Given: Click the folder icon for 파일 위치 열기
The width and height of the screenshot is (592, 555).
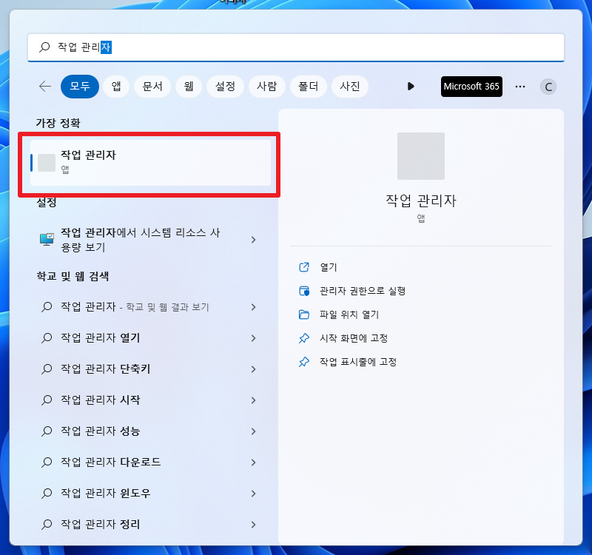Looking at the screenshot, I should pos(304,314).
